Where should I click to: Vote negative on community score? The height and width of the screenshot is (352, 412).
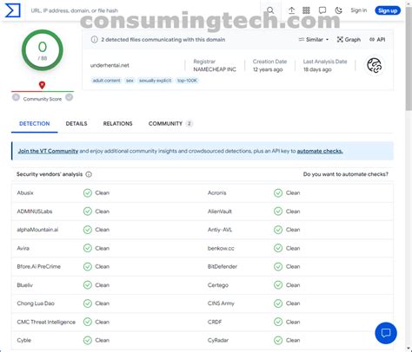[16, 97]
